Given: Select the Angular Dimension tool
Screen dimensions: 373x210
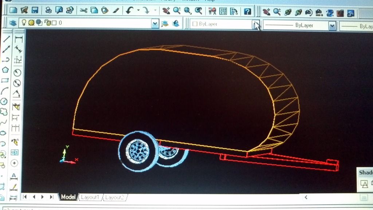Looking at the screenshot, I should pos(16,94).
